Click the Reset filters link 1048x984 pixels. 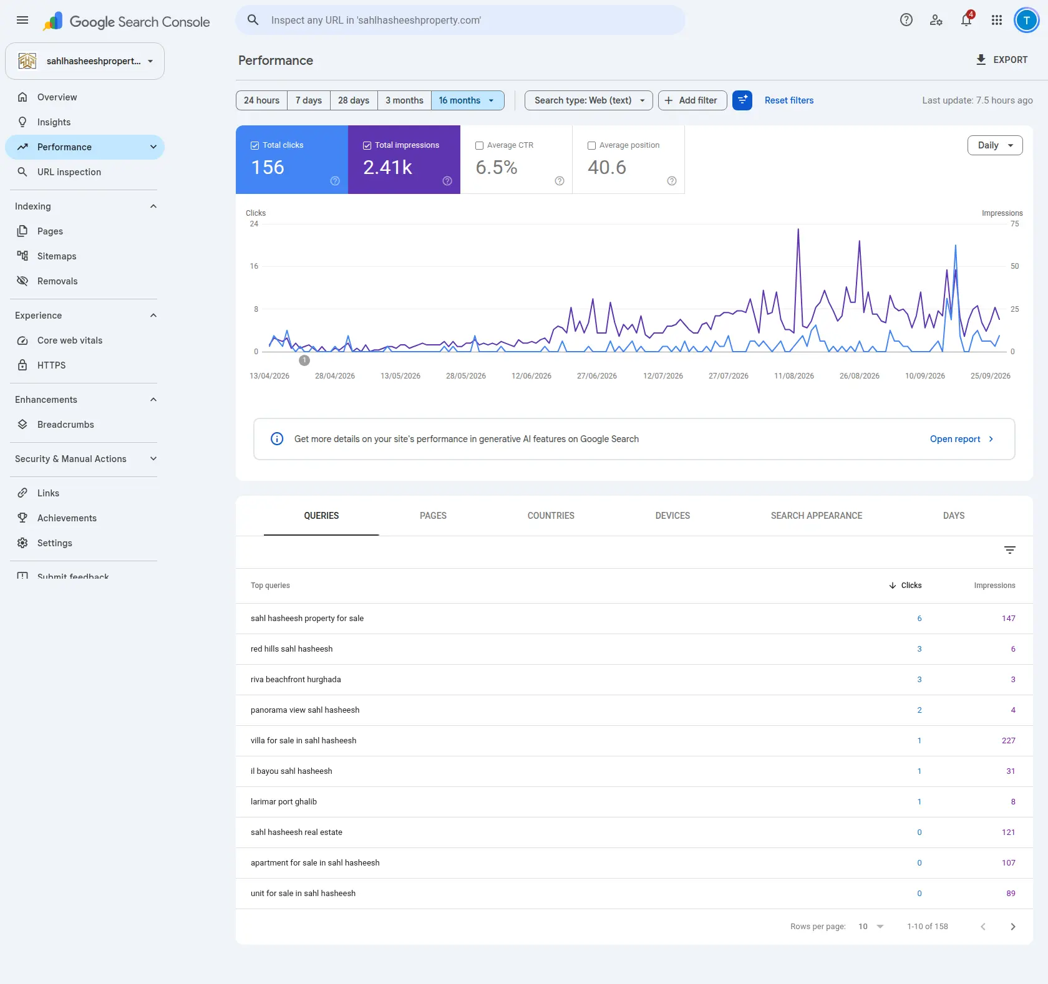coord(788,100)
